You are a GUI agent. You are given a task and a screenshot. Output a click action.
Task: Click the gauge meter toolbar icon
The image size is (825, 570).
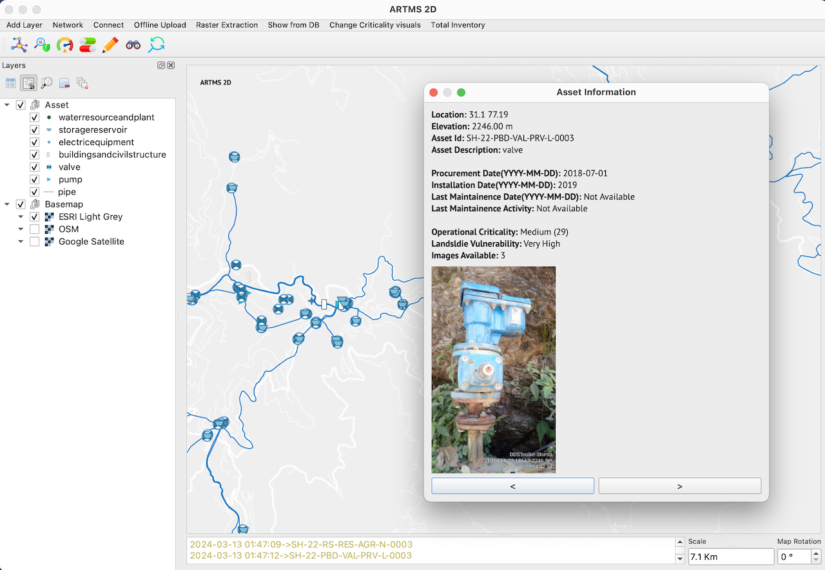(64, 45)
